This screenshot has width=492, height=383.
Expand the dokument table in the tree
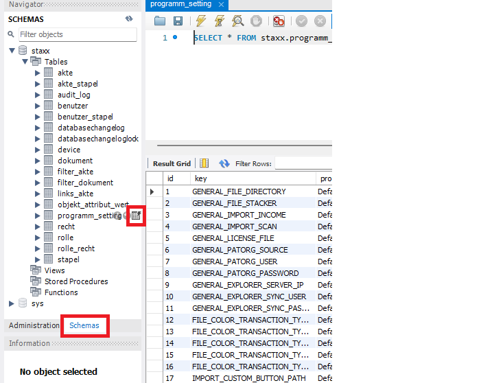[38, 161]
